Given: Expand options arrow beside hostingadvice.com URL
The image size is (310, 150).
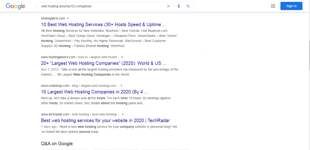Looking at the screenshot, I should point(122,57).
